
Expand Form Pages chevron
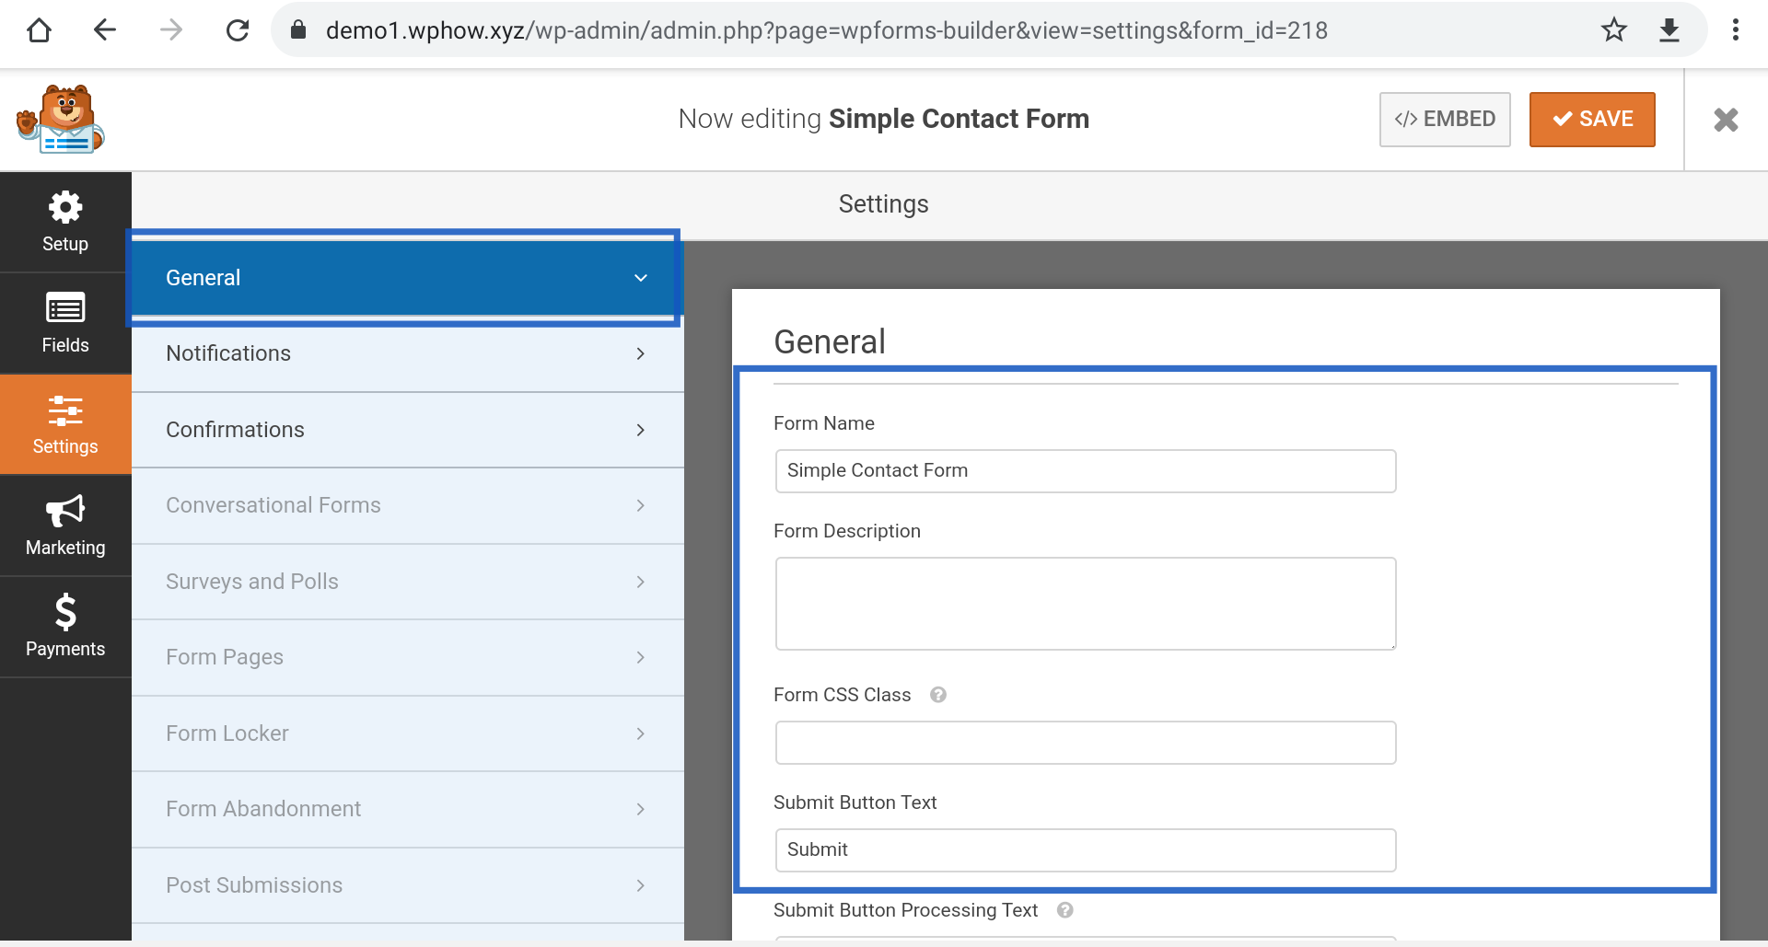(x=641, y=657)
